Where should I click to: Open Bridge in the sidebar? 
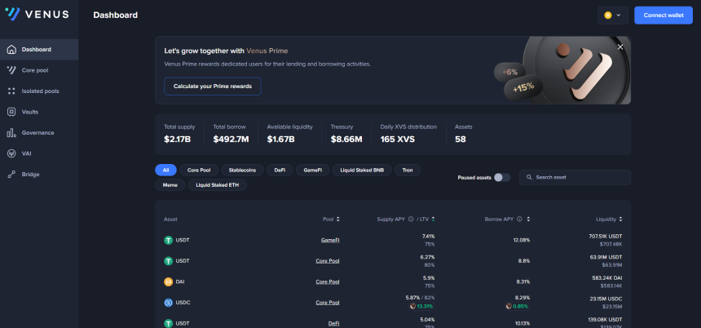(x=39, y=175)
